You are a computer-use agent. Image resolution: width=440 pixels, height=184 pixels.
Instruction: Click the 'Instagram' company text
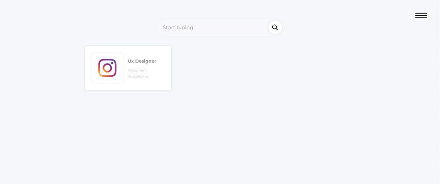click(x=137, y=71)
